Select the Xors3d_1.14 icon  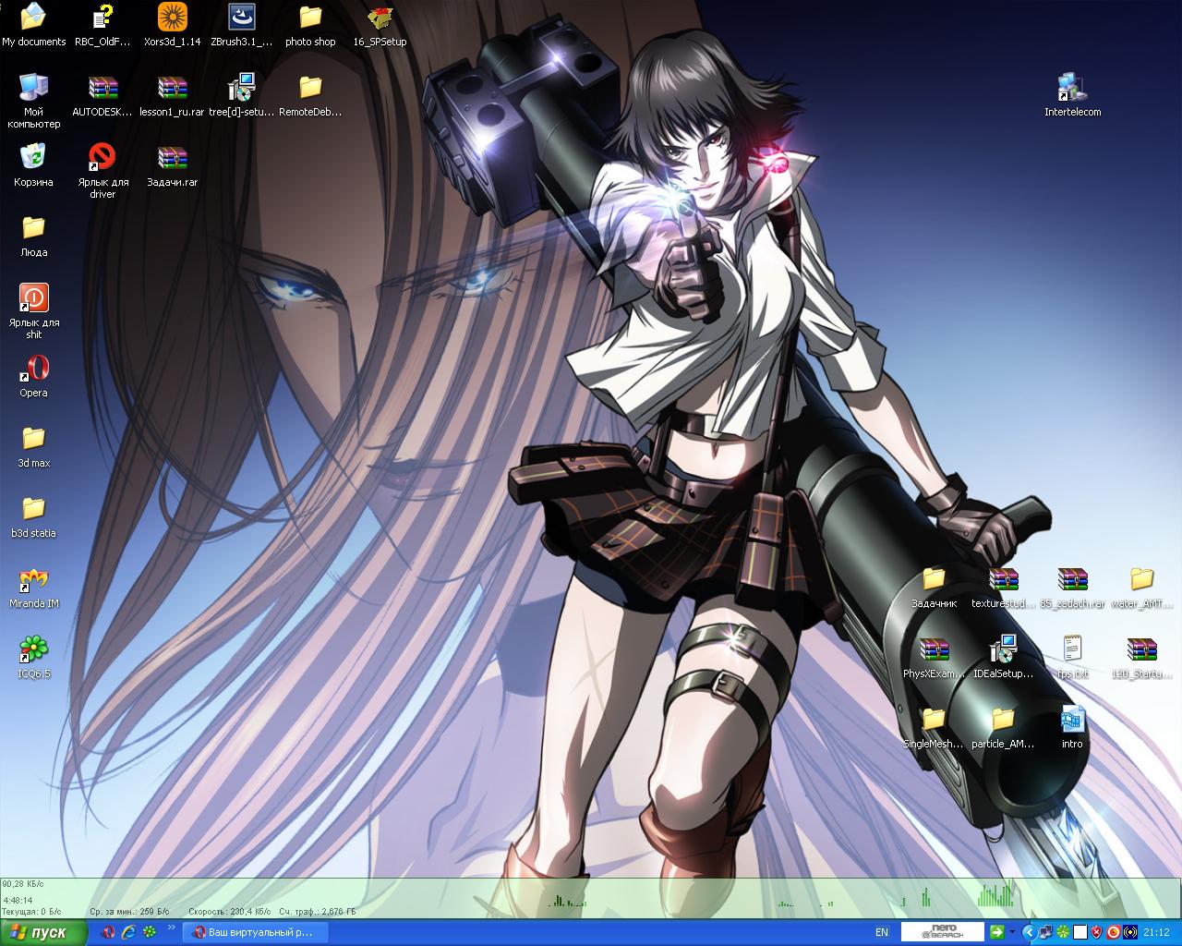(172, 18)
